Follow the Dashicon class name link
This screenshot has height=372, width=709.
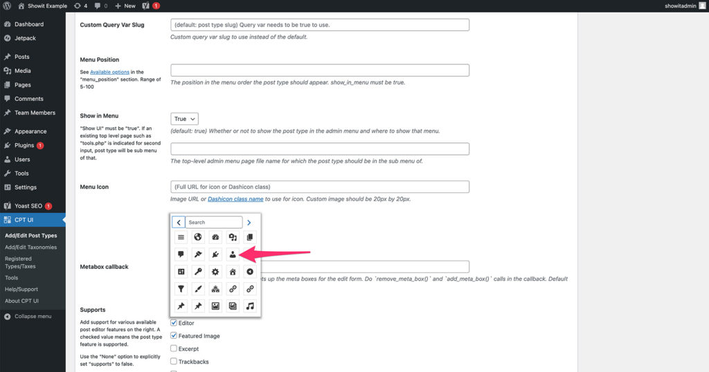[x=235, y=199]
